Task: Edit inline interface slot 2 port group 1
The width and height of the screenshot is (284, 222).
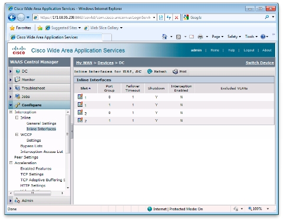Action: click(x=80, y=120)
